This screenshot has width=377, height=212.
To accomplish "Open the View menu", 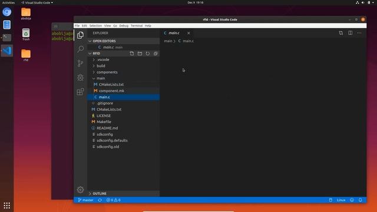I will click(x=107, y=26).
